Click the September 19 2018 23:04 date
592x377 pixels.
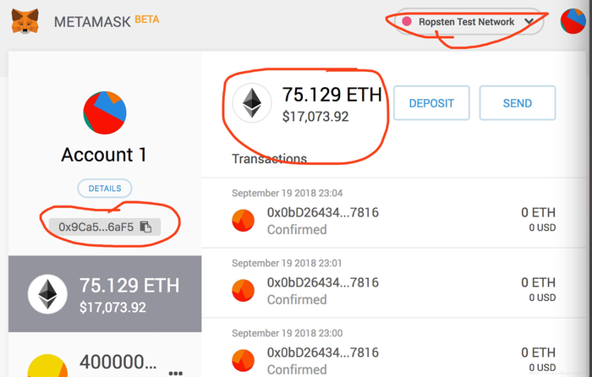click(x=288, y=194)
